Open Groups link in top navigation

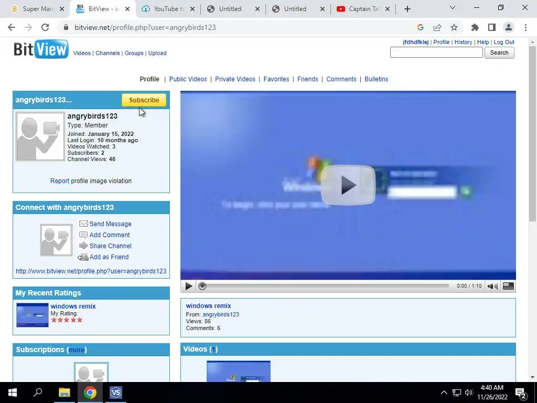(134, 53)
